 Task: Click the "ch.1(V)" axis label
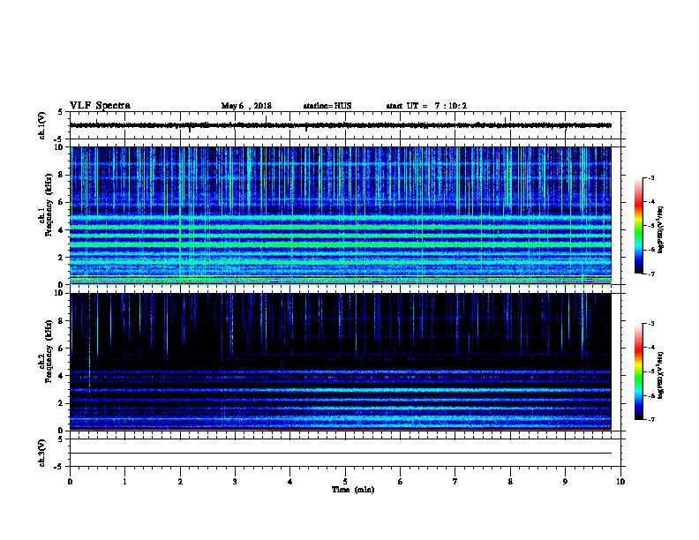(42, 125)
